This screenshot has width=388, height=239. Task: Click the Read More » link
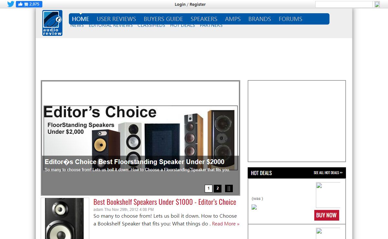[226, 224]
